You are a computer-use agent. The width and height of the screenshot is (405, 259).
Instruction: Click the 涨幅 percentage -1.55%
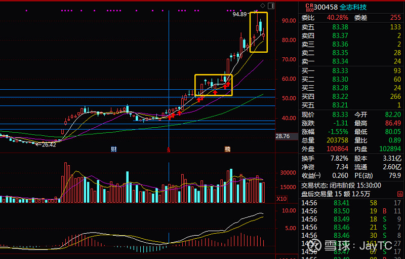(338, 132)
